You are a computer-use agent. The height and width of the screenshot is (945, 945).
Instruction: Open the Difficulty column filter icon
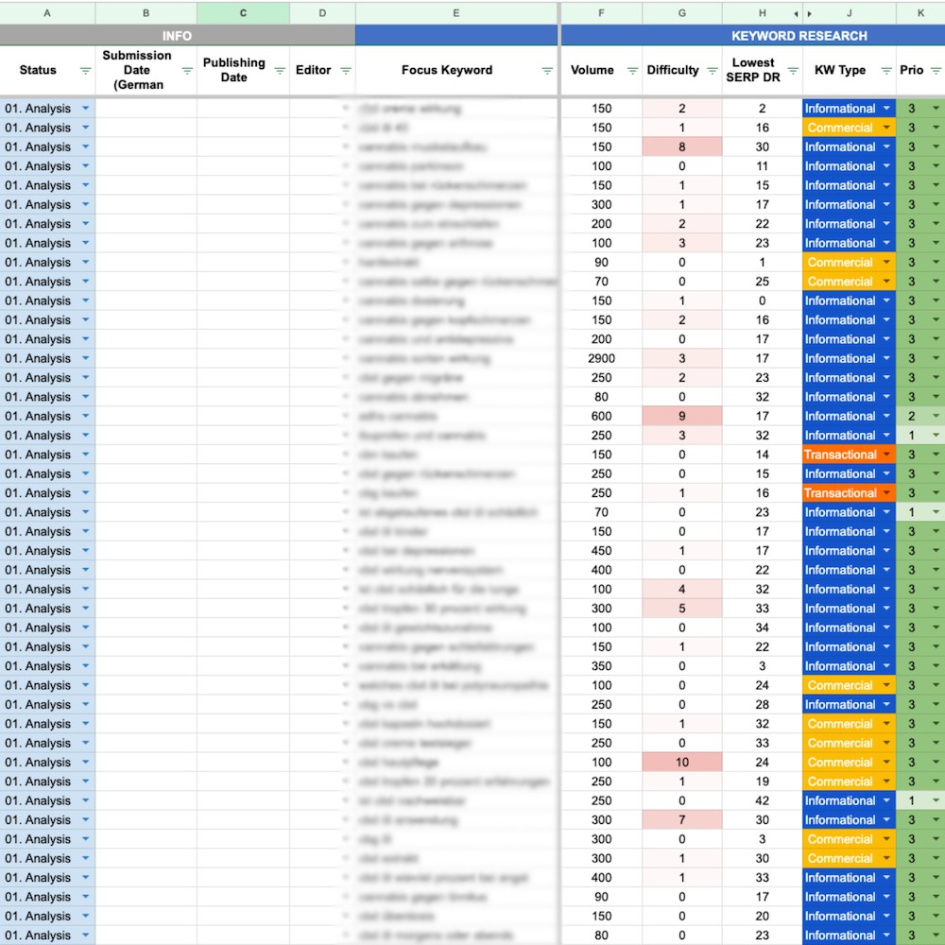[x=713, y=71]
